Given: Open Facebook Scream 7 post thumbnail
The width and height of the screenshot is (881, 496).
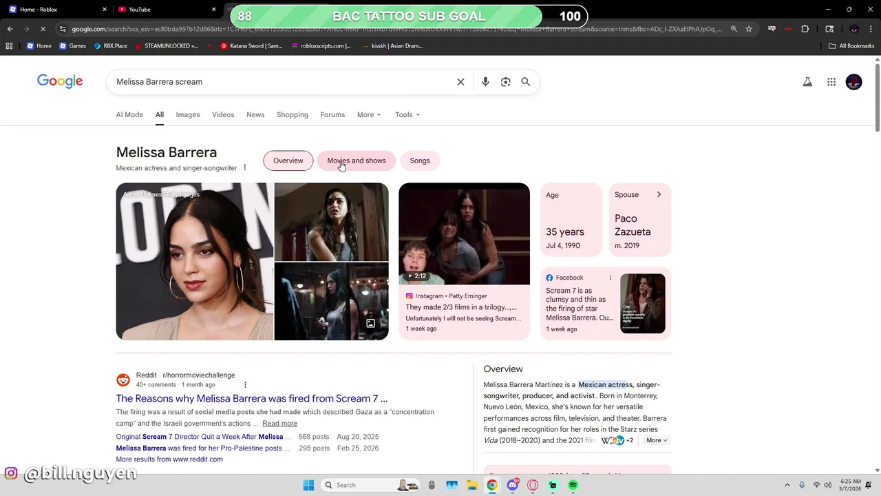Looking at the screenshot, I should (643, 303).
